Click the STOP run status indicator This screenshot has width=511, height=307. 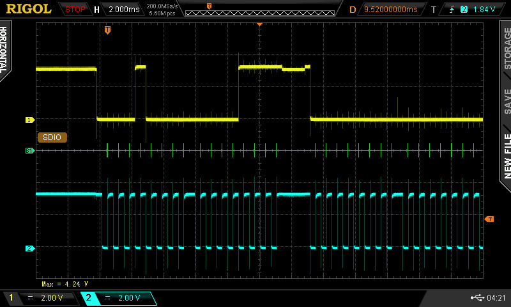(x=75, y=10)
